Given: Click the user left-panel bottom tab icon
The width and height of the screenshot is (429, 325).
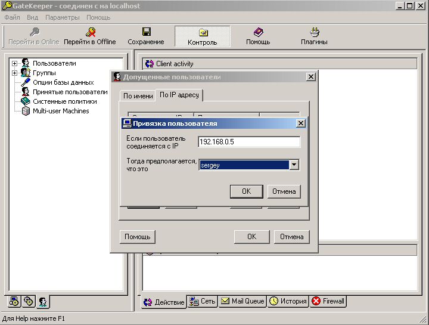Looking at the screenshot, I should tap(43, 302).
